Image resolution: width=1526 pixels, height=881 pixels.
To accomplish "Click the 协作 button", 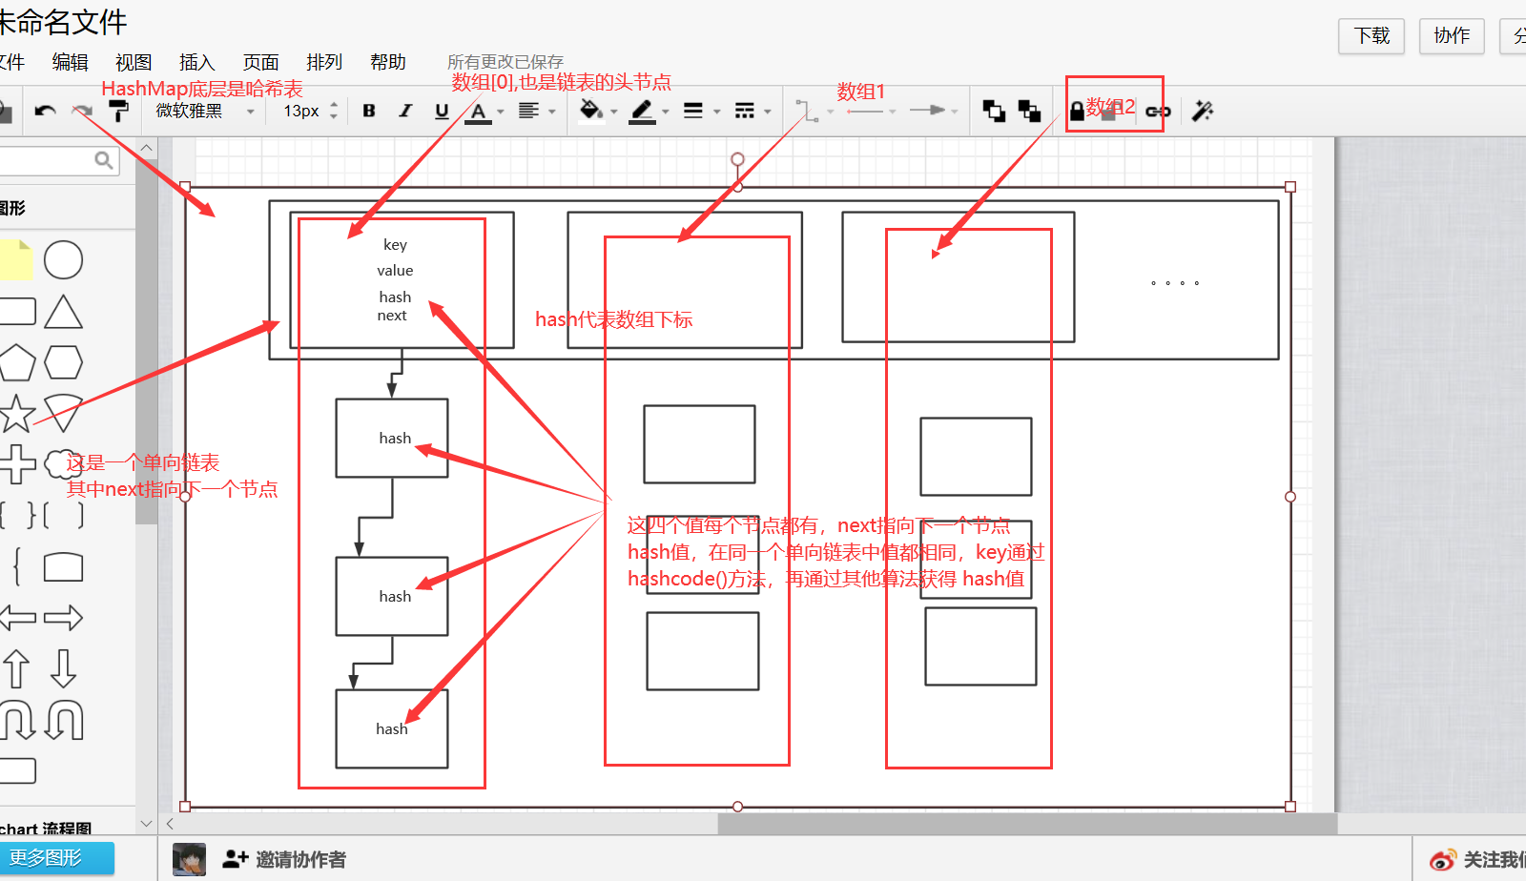I will [1452, 36].
